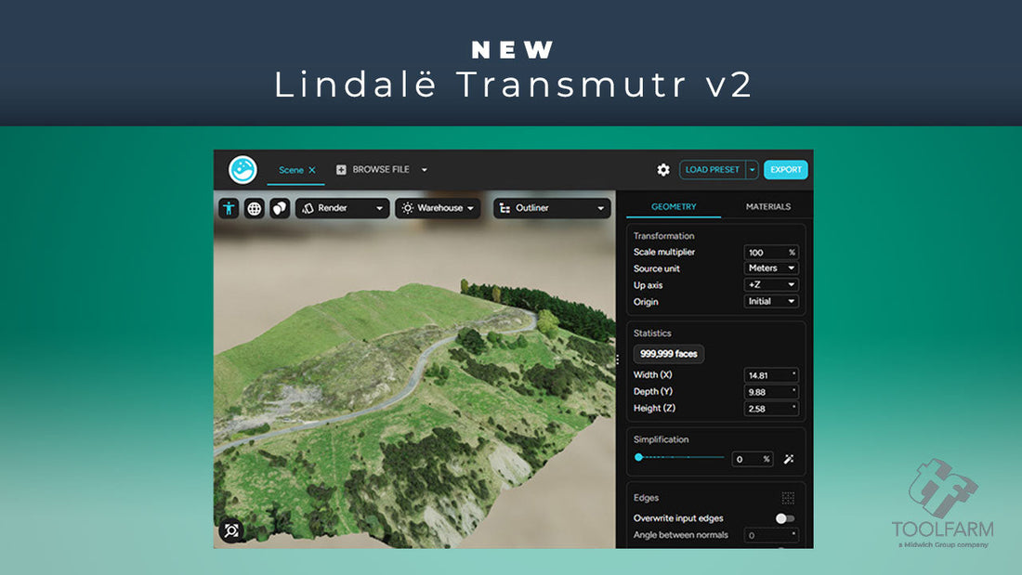The image size is (1022, 575).
Task: Click the EXPORT button
Action: click(x=785, y=169)
